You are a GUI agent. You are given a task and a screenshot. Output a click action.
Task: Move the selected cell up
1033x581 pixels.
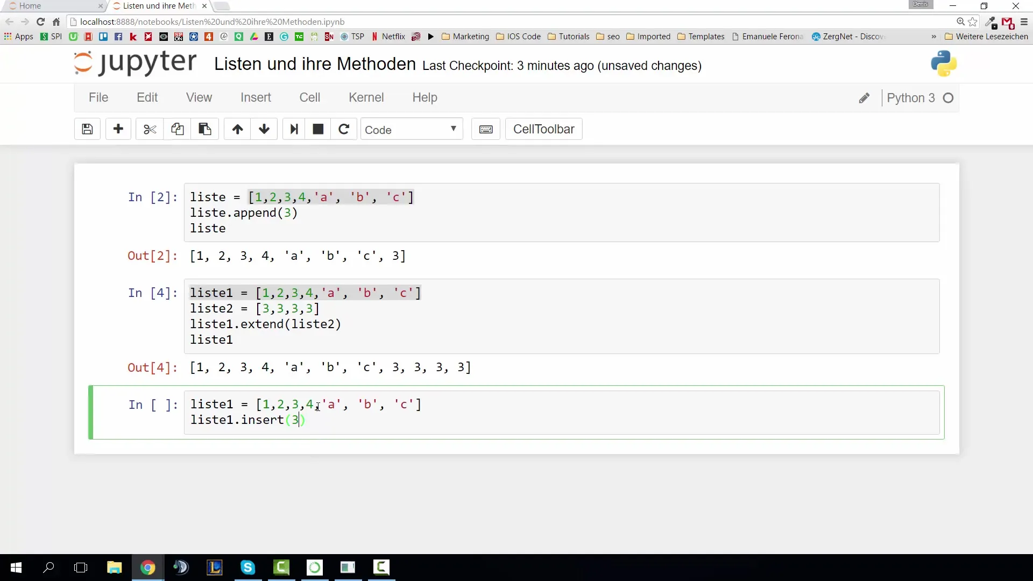pos(237,129)
